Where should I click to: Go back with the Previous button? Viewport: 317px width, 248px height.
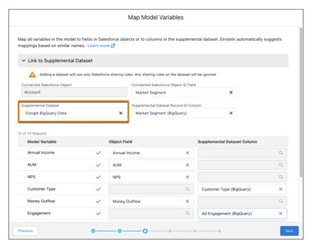[x=25, y=231]
